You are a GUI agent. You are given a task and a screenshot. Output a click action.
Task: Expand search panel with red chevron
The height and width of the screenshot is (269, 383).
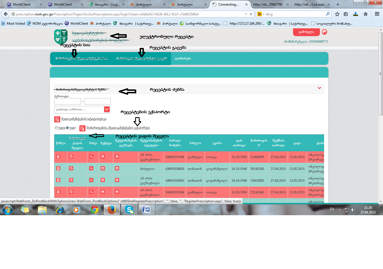pos(319,88)
